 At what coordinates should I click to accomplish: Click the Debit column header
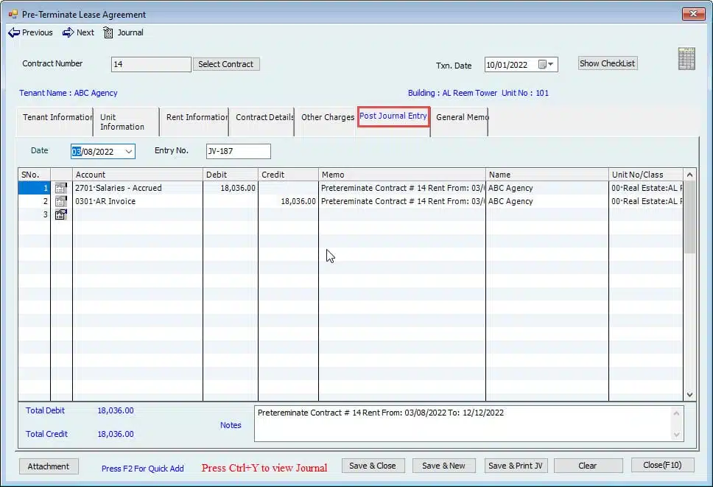pyautogui.click(x=230, y=175)
